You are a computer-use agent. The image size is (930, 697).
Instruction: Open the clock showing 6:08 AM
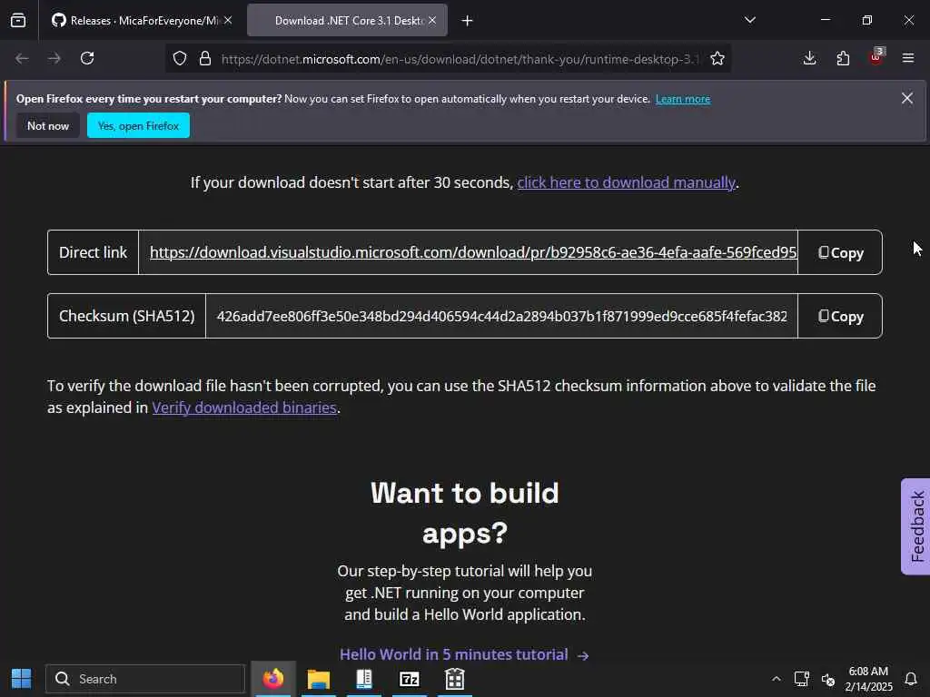(868, 679)
